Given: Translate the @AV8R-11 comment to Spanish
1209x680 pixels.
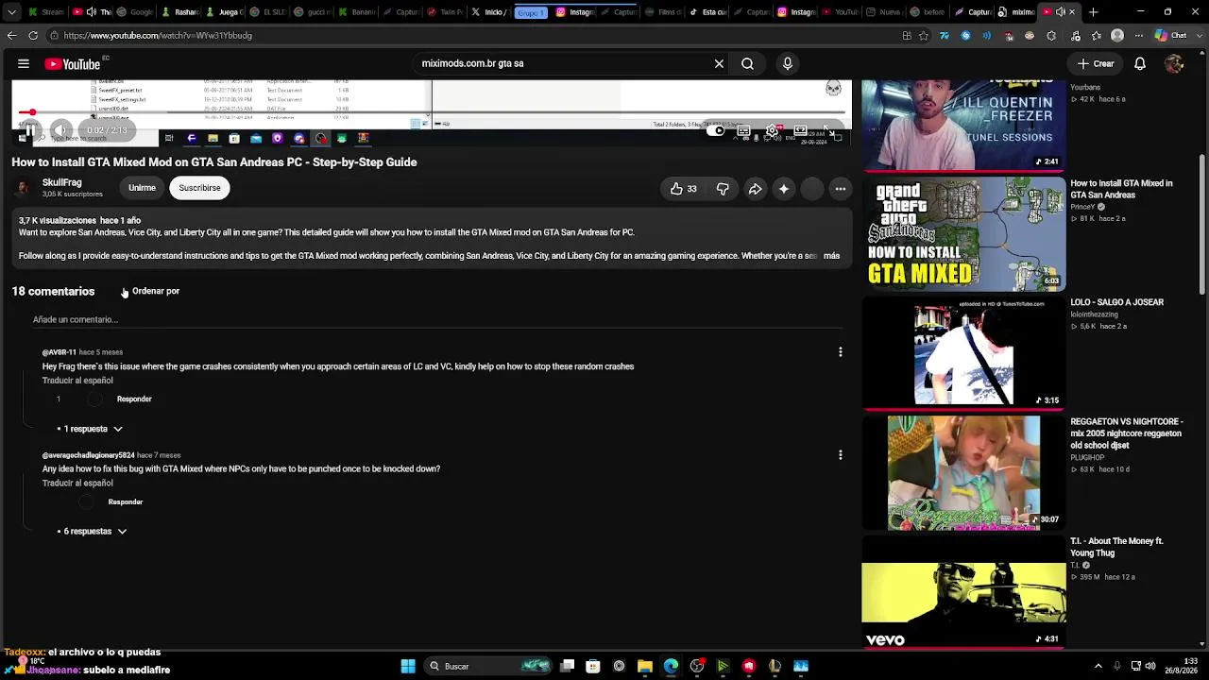Looking at the screenshot, I should [77, 381].
